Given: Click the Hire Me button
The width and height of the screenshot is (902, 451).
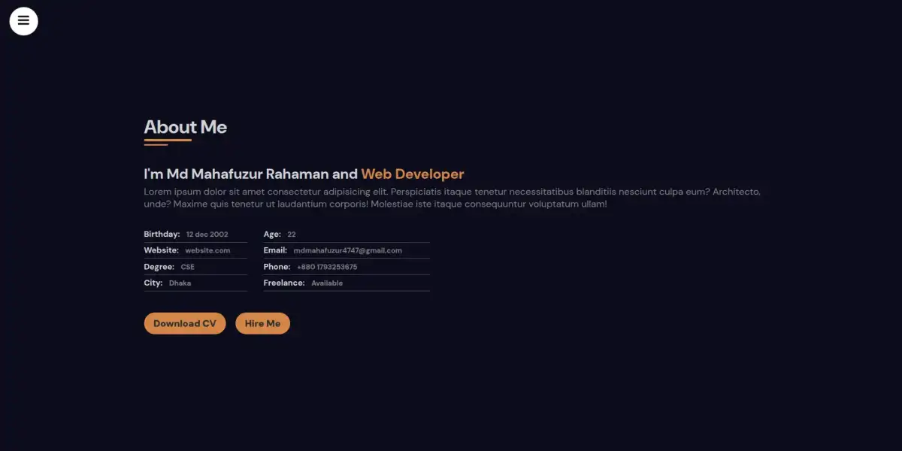Looking at the screenshot, I should (x=262, y=323).
